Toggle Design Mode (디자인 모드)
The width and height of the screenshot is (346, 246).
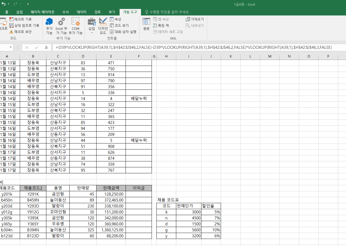coord(103,26)
